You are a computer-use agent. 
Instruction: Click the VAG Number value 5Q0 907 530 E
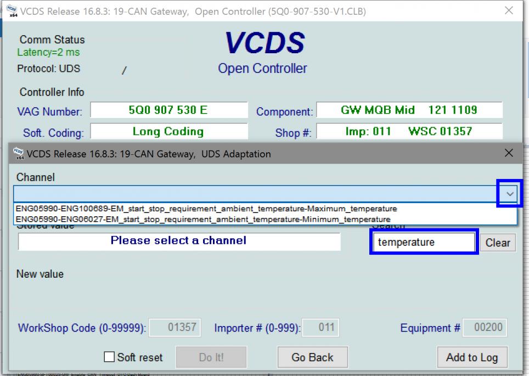coord(168,110)
